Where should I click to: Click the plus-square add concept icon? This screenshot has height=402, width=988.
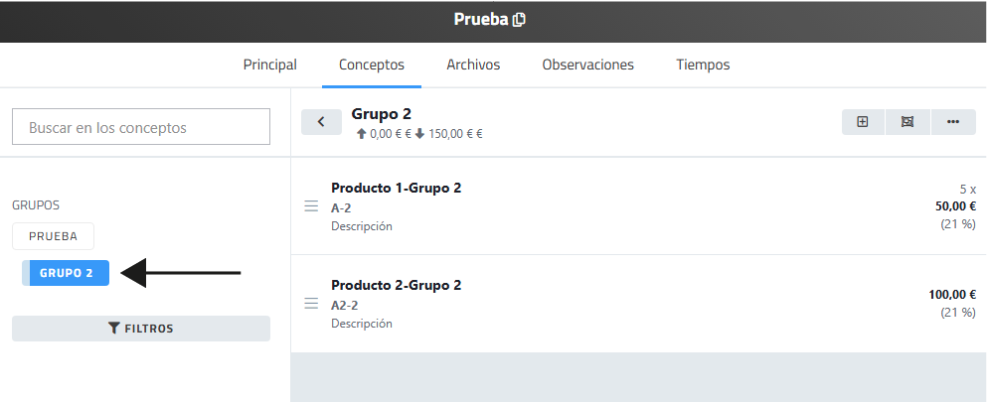click(x=863, y=122)
